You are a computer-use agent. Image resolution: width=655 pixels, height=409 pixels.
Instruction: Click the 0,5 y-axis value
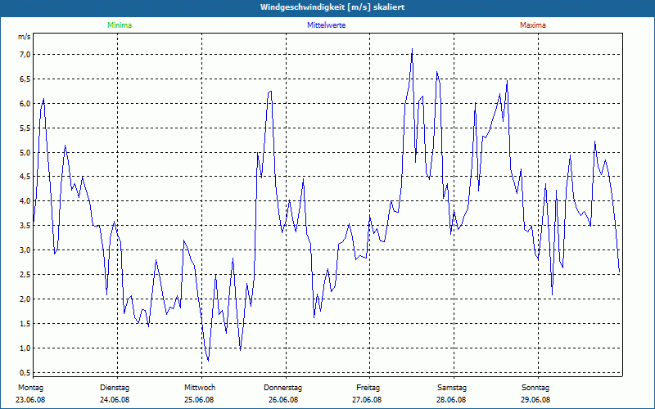[x=25, y=372]
